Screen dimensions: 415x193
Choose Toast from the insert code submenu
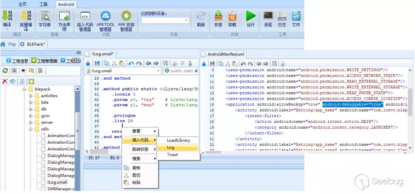pos(178,155)
